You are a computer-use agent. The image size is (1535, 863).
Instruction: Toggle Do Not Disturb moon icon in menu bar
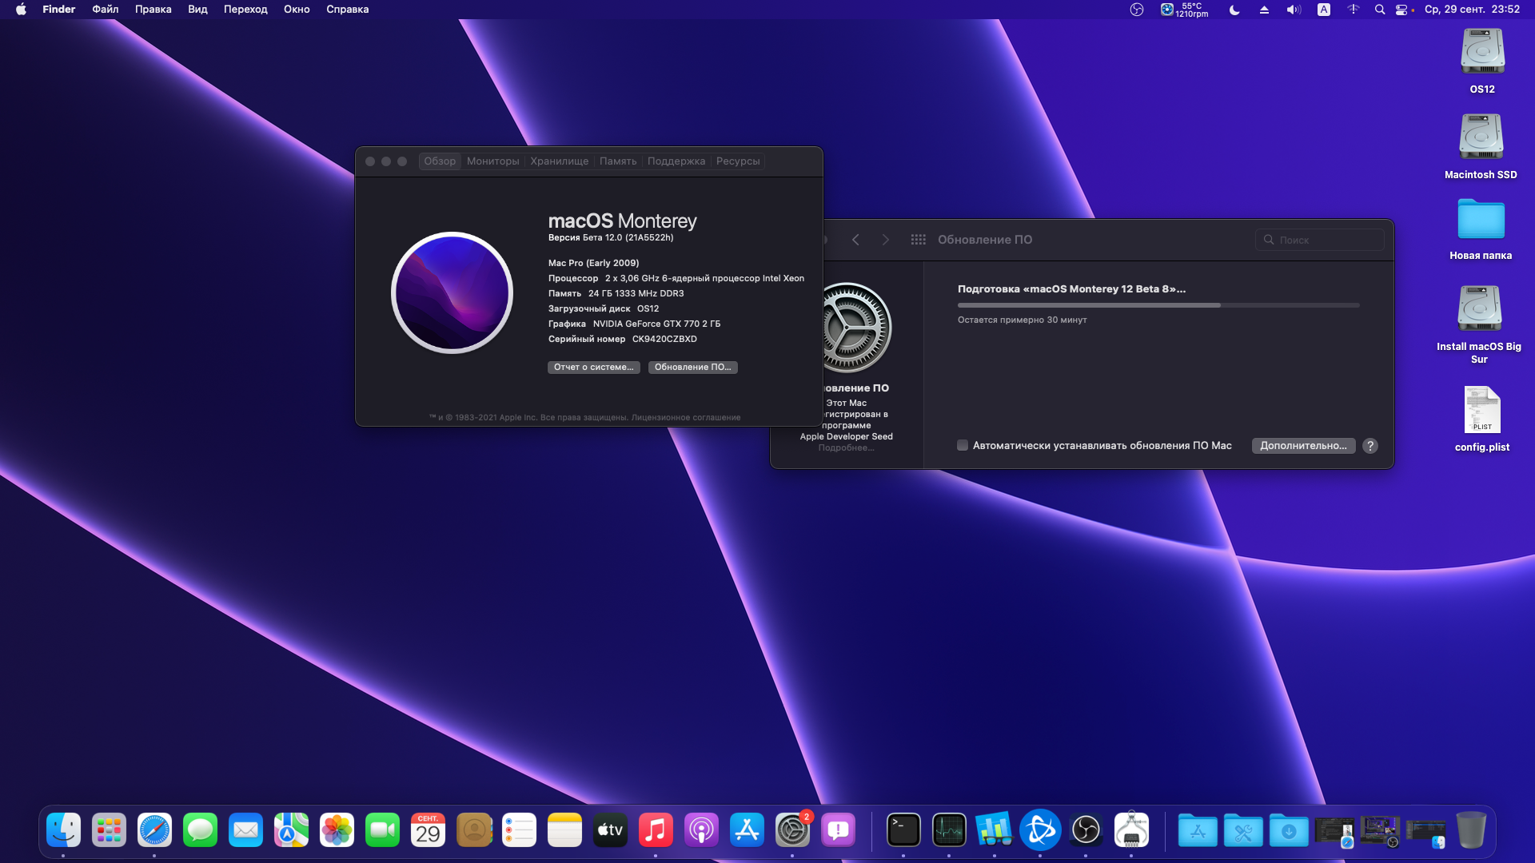click(1234, 10)
